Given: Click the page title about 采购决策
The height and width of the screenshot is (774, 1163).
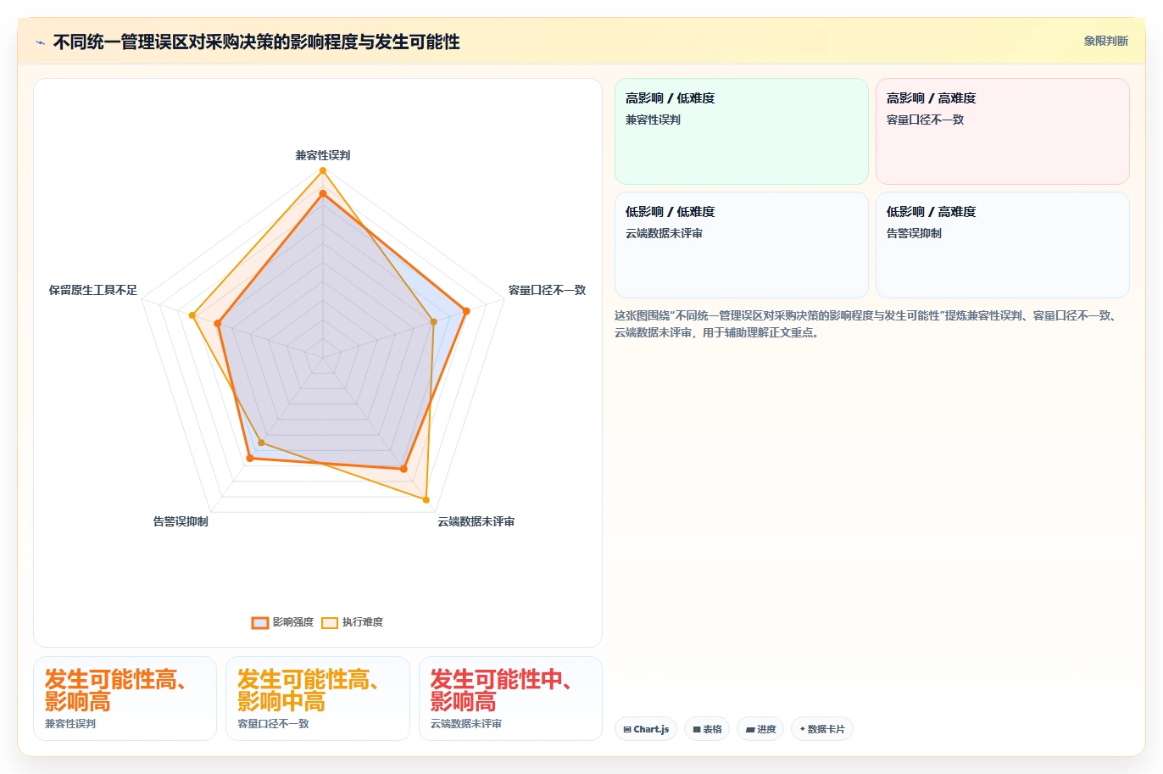Looking at the screenshot, I should pyautogui.click(x=256, y=42).
